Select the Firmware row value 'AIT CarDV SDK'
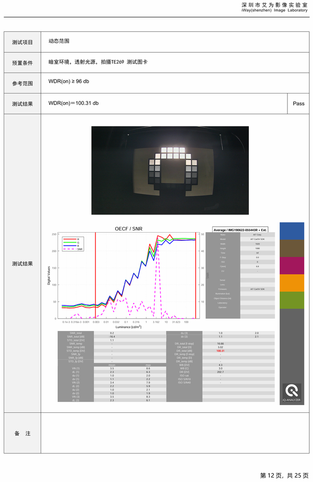This screenshot has height=482, width=313. (257, 289)
